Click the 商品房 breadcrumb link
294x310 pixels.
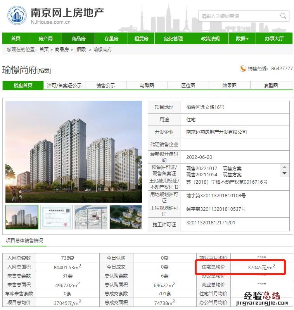pyautogui.click(x=62, y=50)
